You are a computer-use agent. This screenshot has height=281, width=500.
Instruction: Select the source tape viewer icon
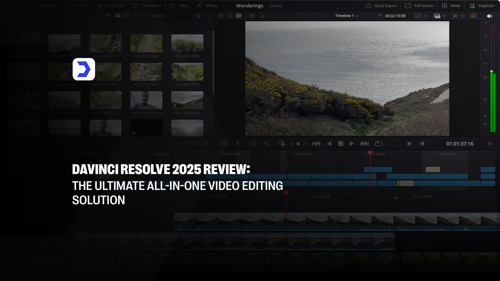(230, 16)
